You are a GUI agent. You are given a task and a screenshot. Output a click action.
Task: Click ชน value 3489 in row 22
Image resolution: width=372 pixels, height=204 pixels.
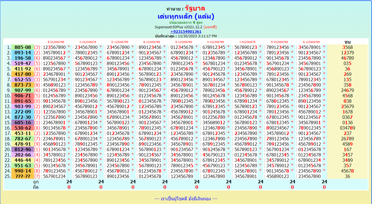click(347, 160)
